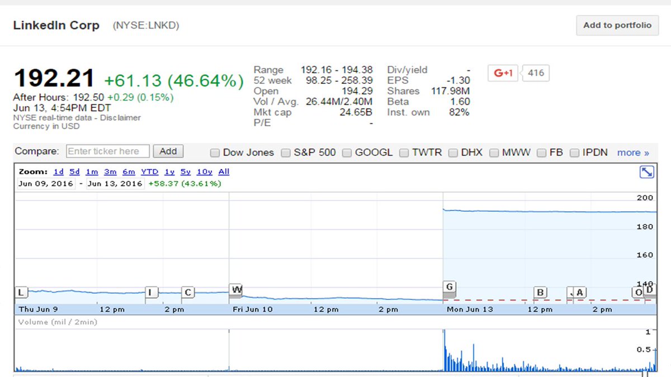The width and height of the screenshot is (671, 377).
Task: Click the Beta value 1.60
Action: point(460,102)
